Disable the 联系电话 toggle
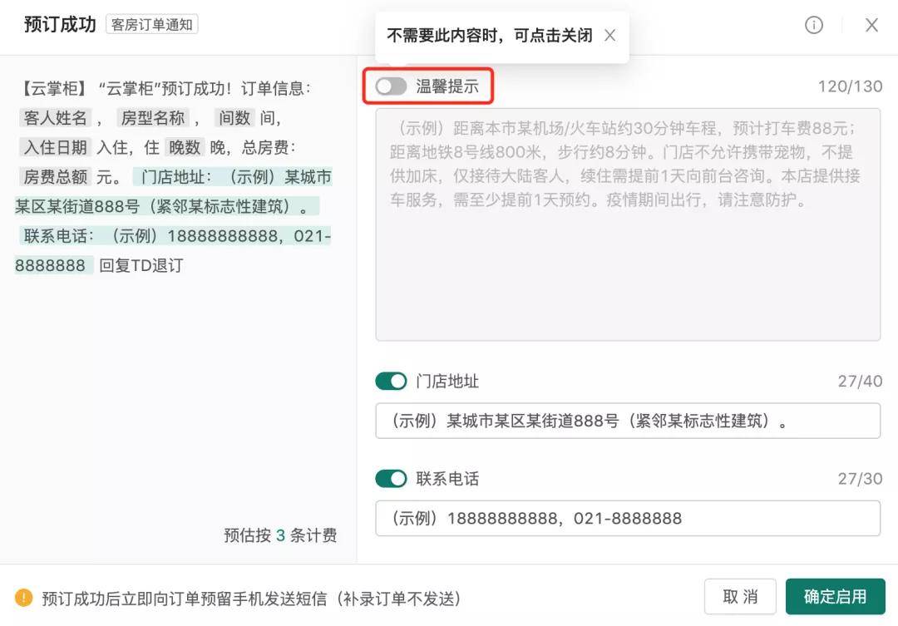 coord(391,478)
